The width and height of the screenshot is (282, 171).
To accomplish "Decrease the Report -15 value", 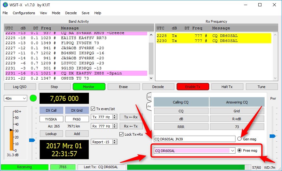I will coord(115,143).
